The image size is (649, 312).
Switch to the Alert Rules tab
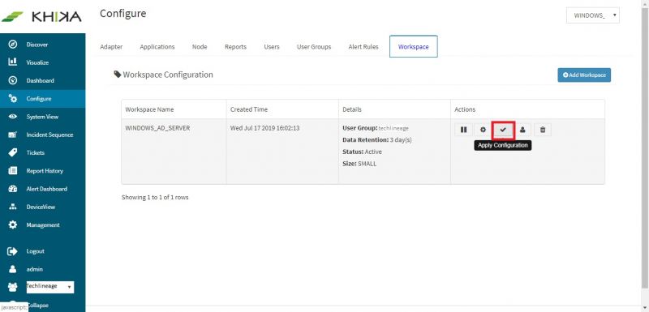(x=363, y=47)
